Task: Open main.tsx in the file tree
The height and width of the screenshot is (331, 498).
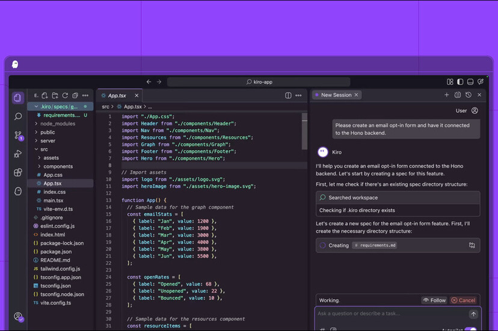Action: 60,201
